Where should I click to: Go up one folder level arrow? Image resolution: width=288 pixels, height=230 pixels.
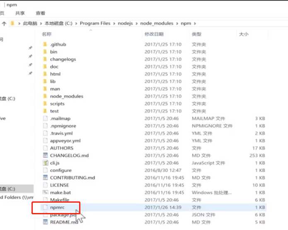[4, 24]
